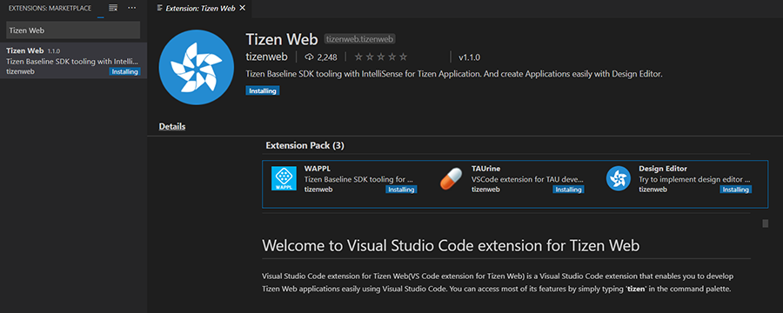
Task: Click the Design Editor extension title
Action: (x=663, y=169)
